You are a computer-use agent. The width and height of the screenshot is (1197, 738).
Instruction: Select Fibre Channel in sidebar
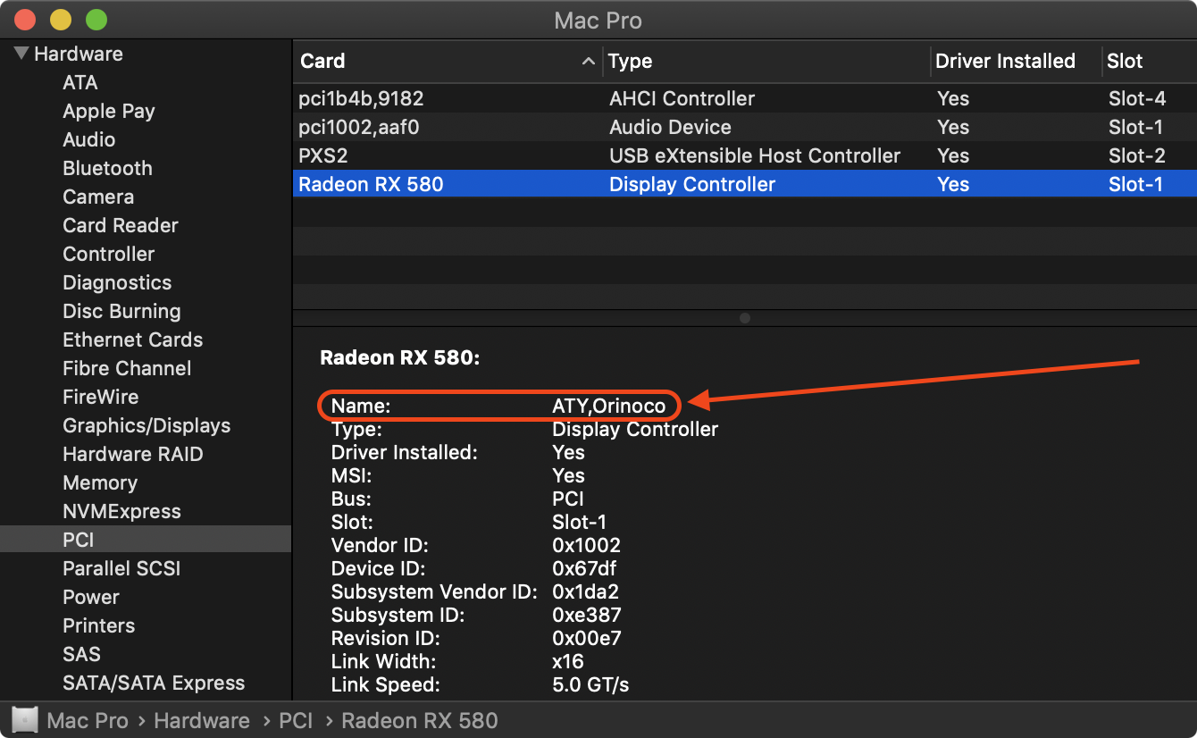[x=127, y=368]
